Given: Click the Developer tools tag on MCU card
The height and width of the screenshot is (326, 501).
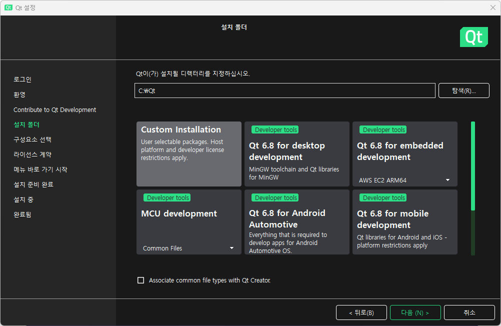Looking at the screenshot, I should pyautogui.click(x=167, y=198).
